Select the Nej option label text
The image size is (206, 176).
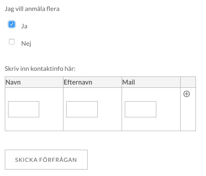tap(26, 44)
